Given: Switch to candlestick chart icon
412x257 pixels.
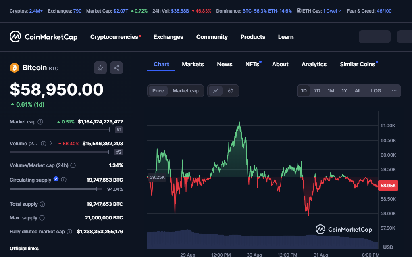Looking at the screenshot, I should (231, 91).
